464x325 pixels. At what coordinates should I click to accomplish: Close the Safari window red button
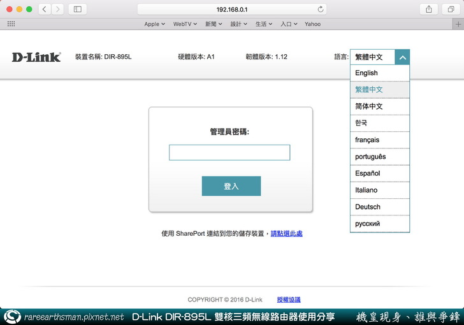(x=9, y=9)
